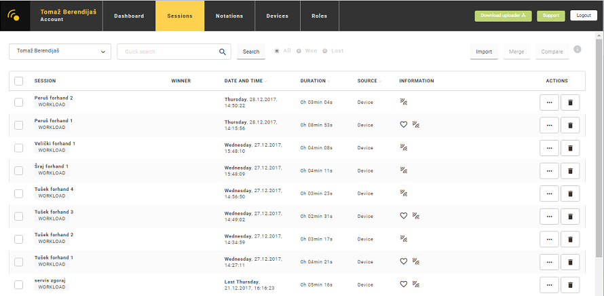Click the info circle icon near Compare
Screen dimensions: 604x296
[577, 50]
